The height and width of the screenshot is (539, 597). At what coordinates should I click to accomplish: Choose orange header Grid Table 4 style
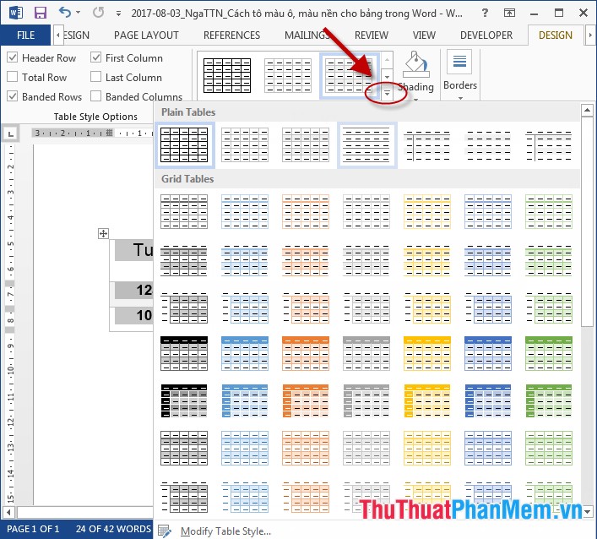[x=306, y=353]
